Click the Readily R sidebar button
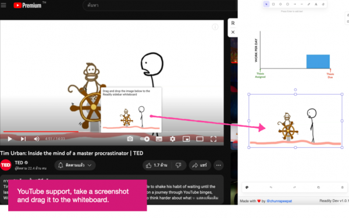Viewport: 349px width, 218px height. pyautogui.click(x=233, y=23)
